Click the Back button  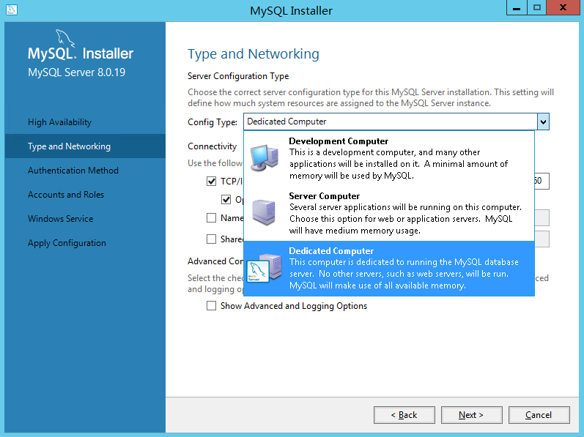coord(404,415)
